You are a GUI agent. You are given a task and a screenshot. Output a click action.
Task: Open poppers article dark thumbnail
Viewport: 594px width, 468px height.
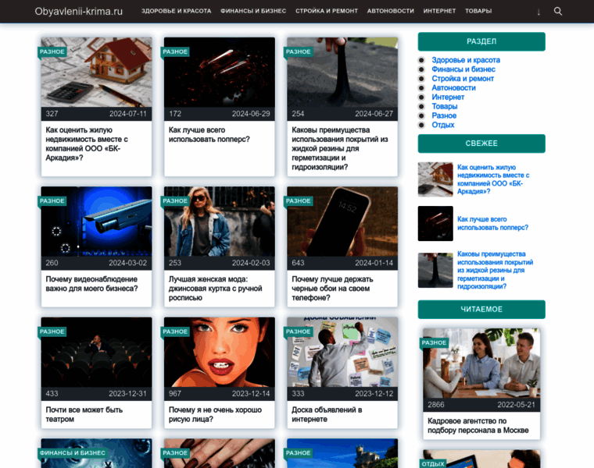(x=220, y=72)
